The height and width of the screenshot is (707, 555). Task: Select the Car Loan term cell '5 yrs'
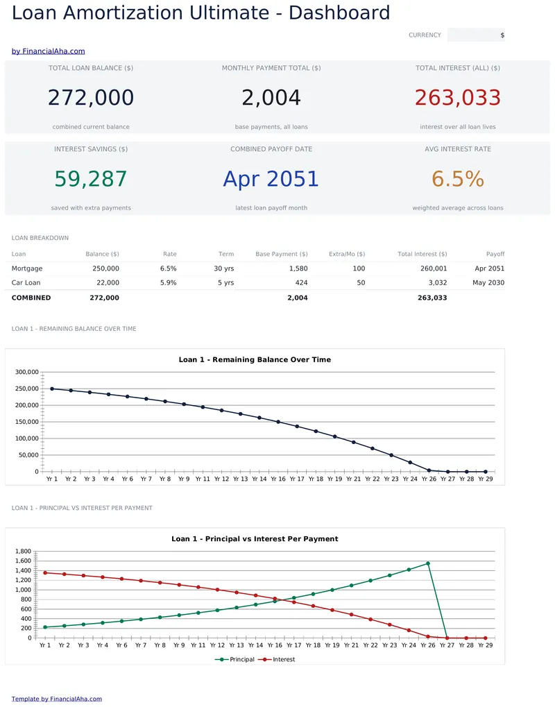(226, 282)
